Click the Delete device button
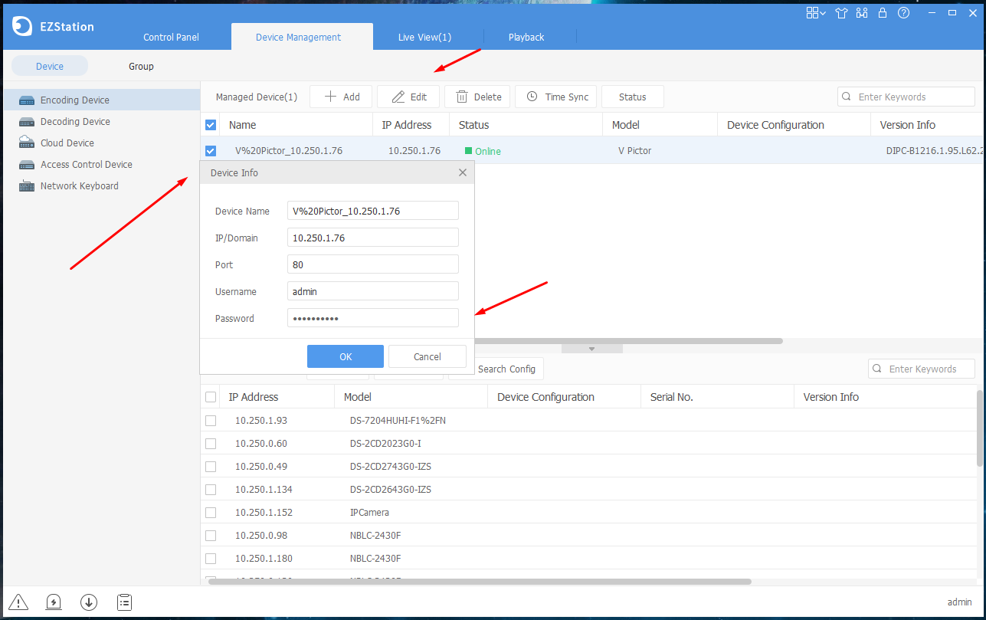 click(477, 97)
